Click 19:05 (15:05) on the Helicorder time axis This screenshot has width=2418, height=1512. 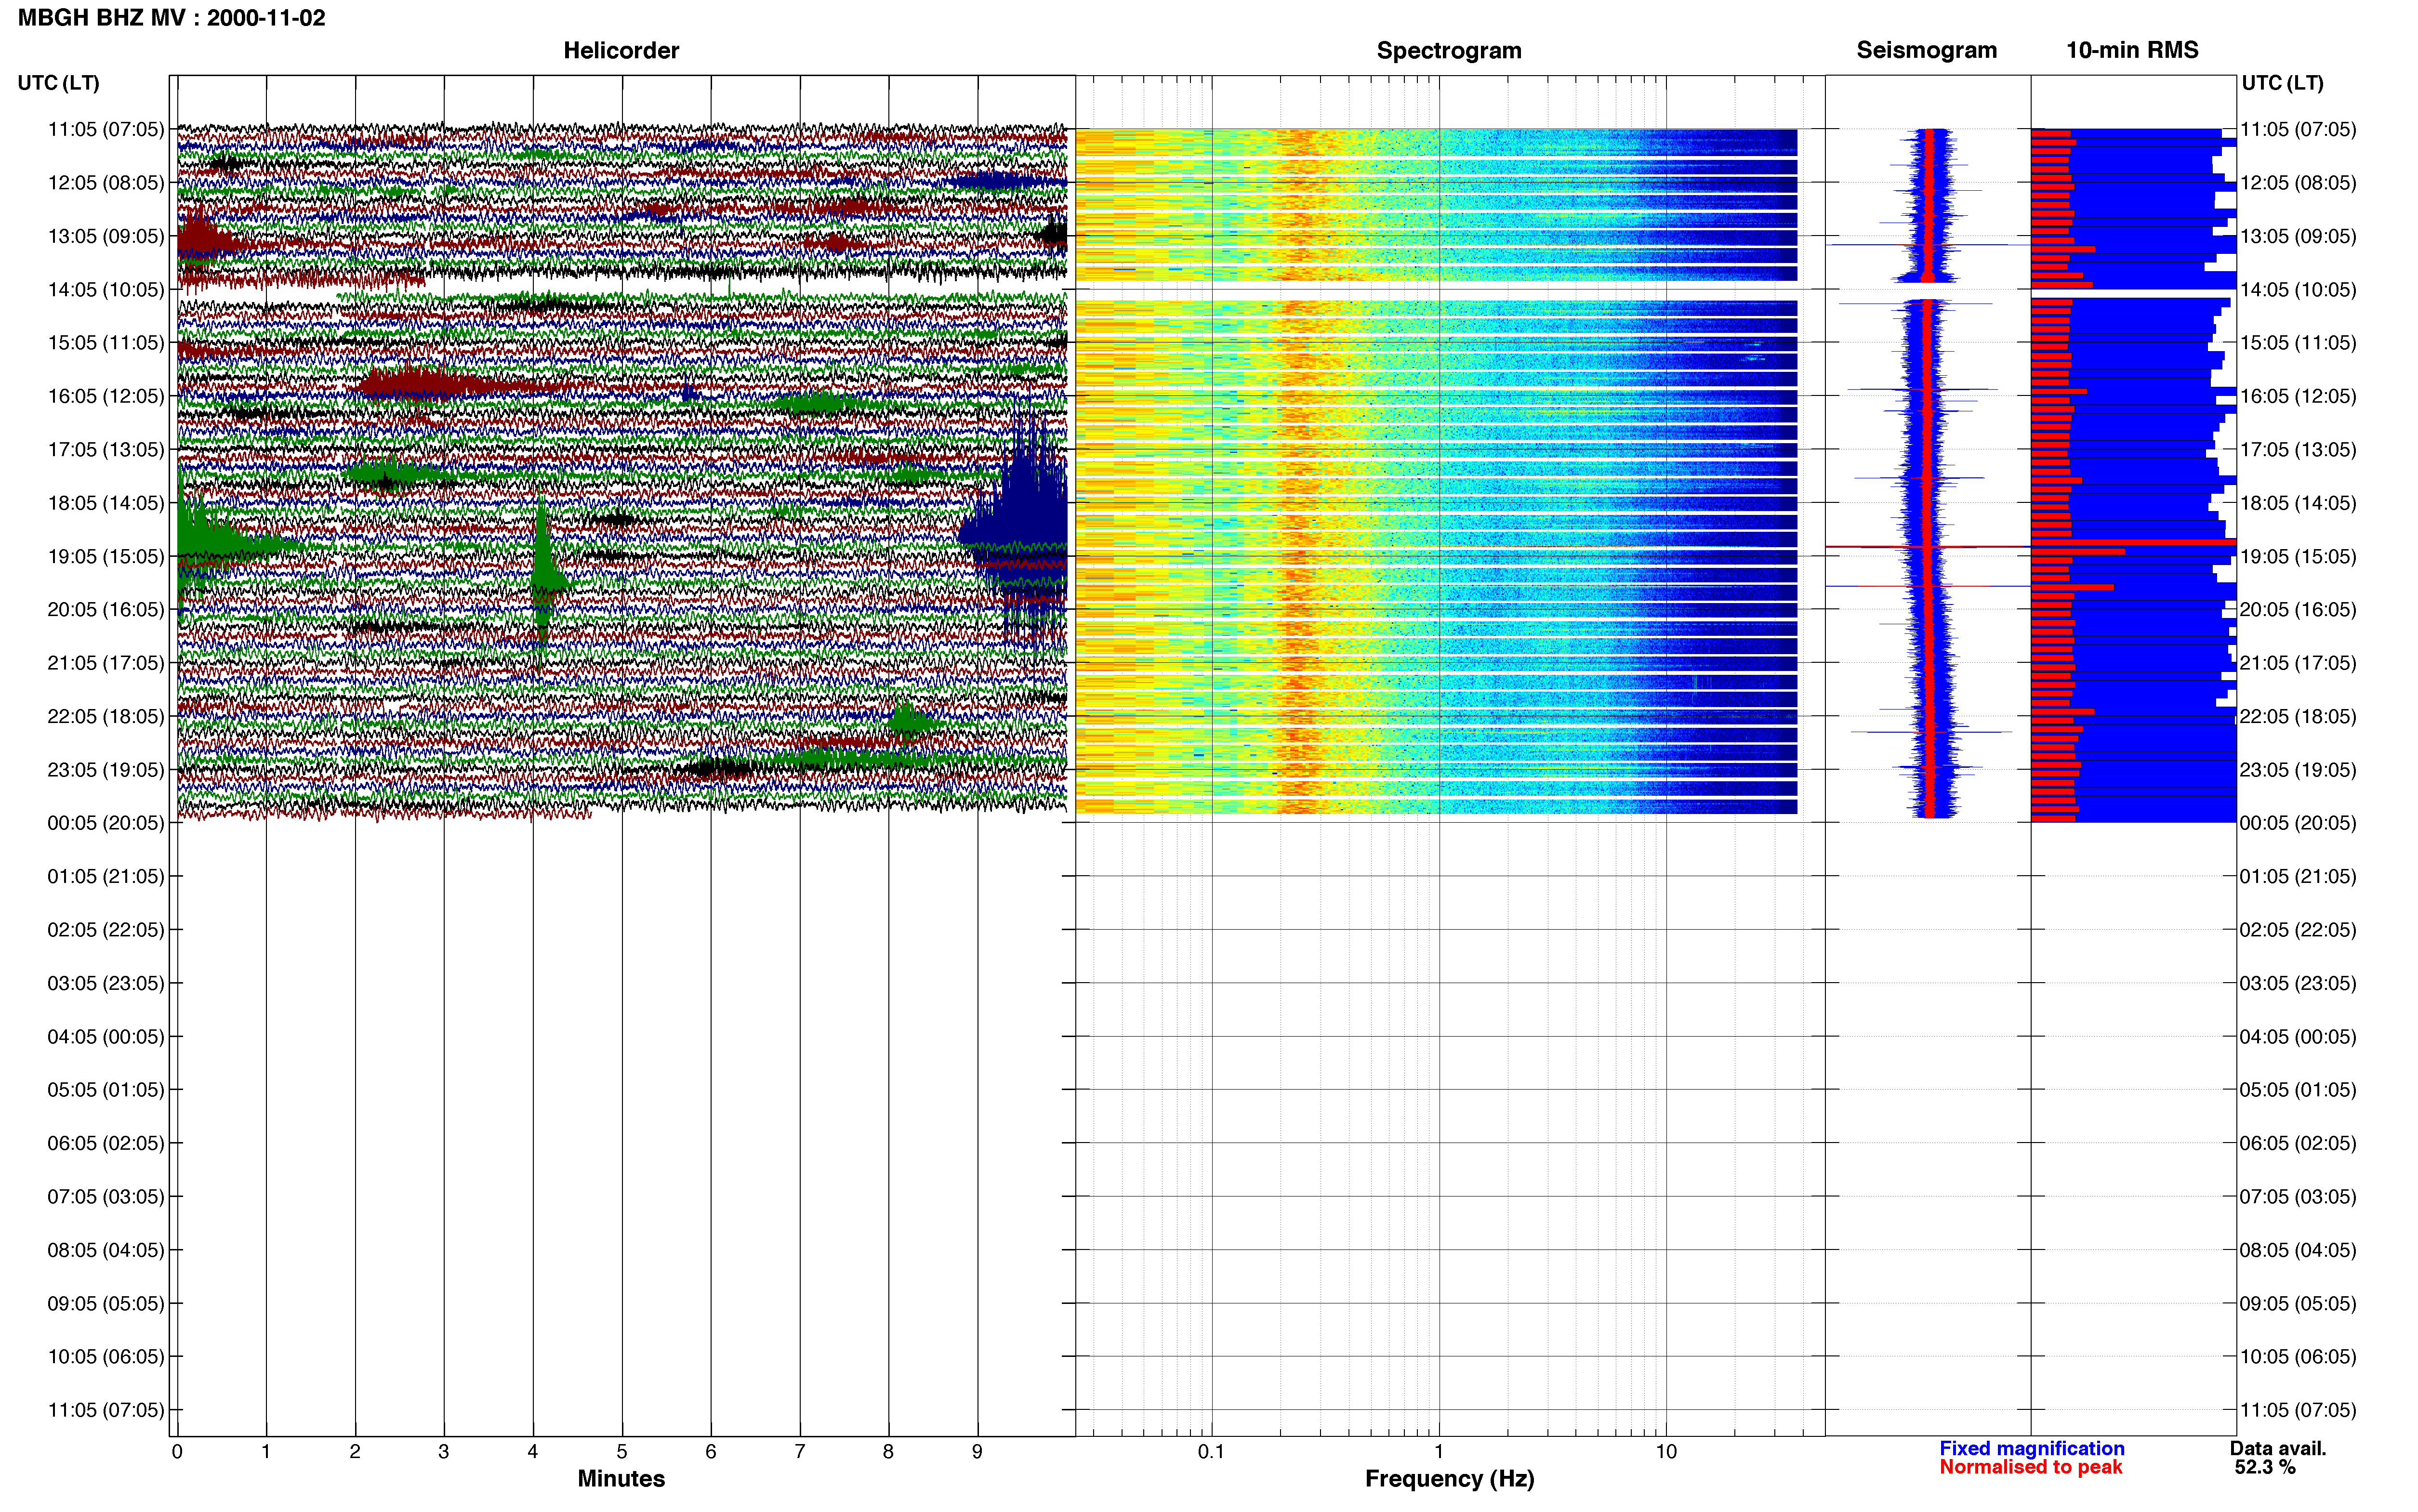pyautogui.click(x=106, y=556)
